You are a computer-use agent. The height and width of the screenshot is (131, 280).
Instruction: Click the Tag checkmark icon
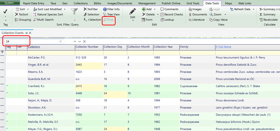click(x=6, y=12)
